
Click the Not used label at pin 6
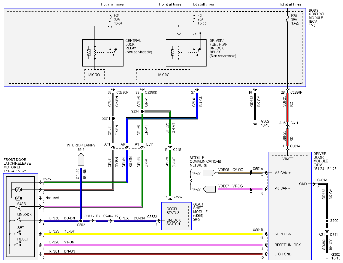pyautogui.click(x=52, y=198)
